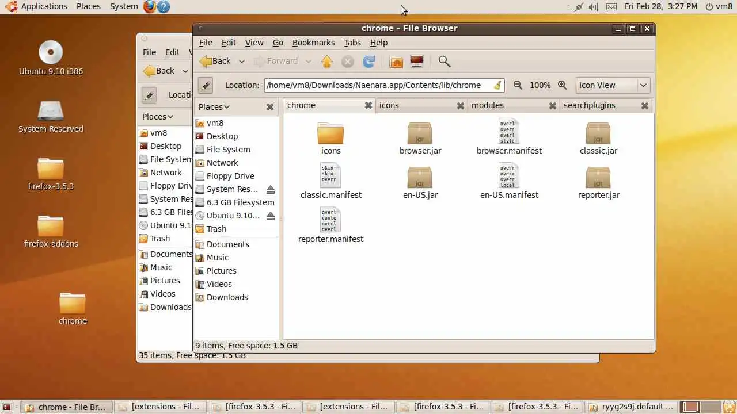The height and width of the screenshot is (414, 737).
Task: Open the Bookmarks menu
Action: pyautogui.click(x=313, y=43)
